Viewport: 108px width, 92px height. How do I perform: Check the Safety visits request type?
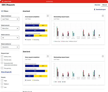[2, 56]
